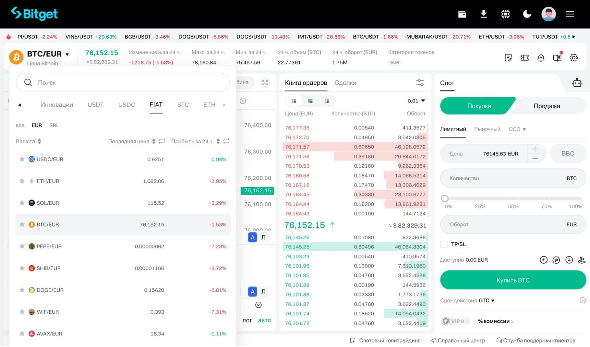Screen dimensions: 590x347
Task: Favorite the SOL/EUR pair star
Action: pos(22,203)
